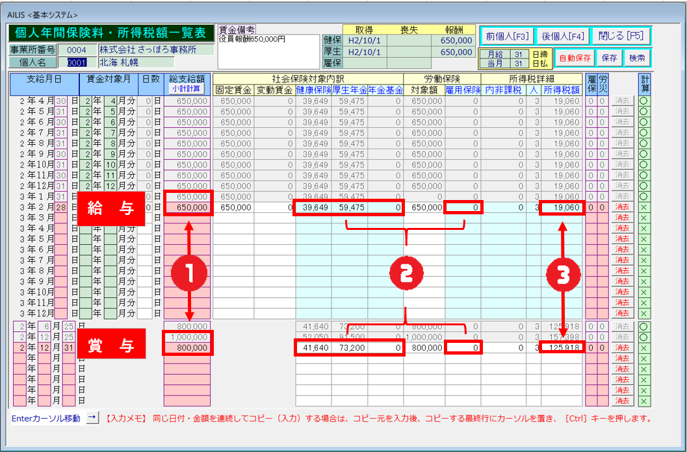Click the 総支給額 cell for 3年3月
This screenshot has height=452, width=687.
[x=187, y=218]
